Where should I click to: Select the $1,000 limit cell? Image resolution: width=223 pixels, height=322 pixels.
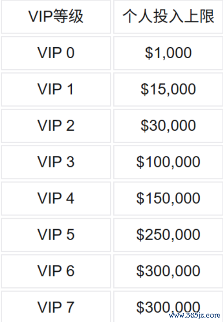click(168, 53)
